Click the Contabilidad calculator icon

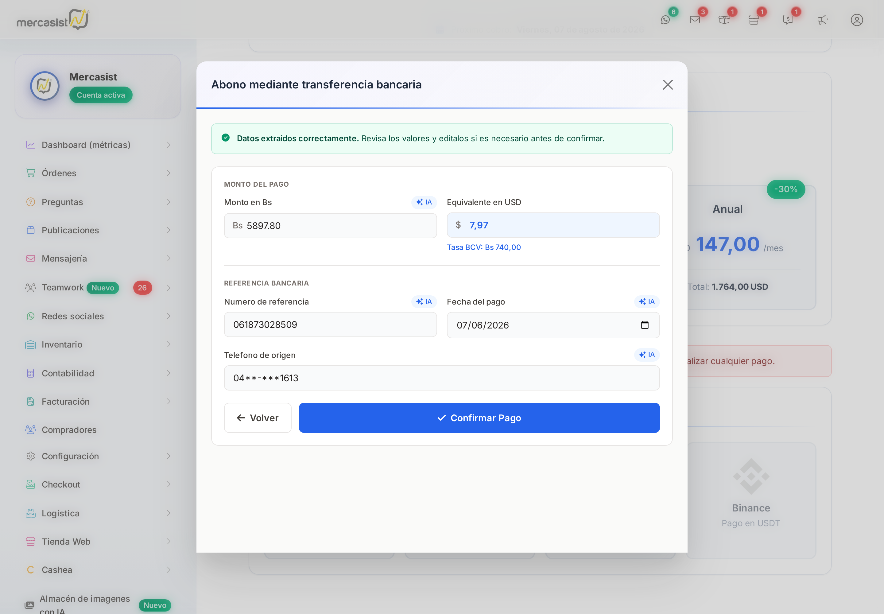[x=30, y=373]
